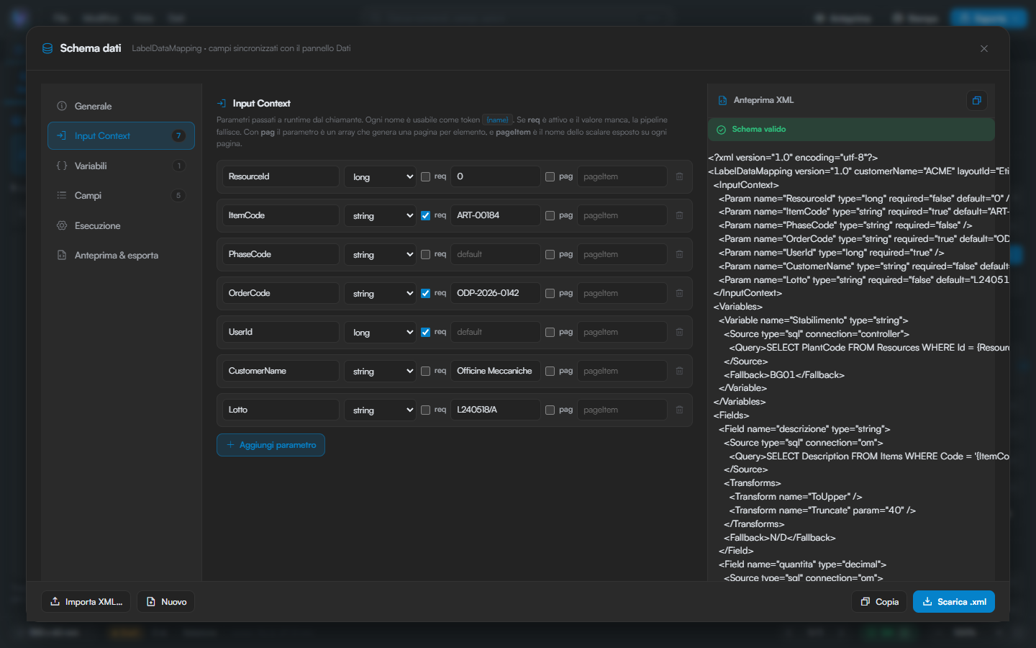Screen dimensions: 1036x648
Task: Open type dropdown for ItemCode
Action: point(380,215)
